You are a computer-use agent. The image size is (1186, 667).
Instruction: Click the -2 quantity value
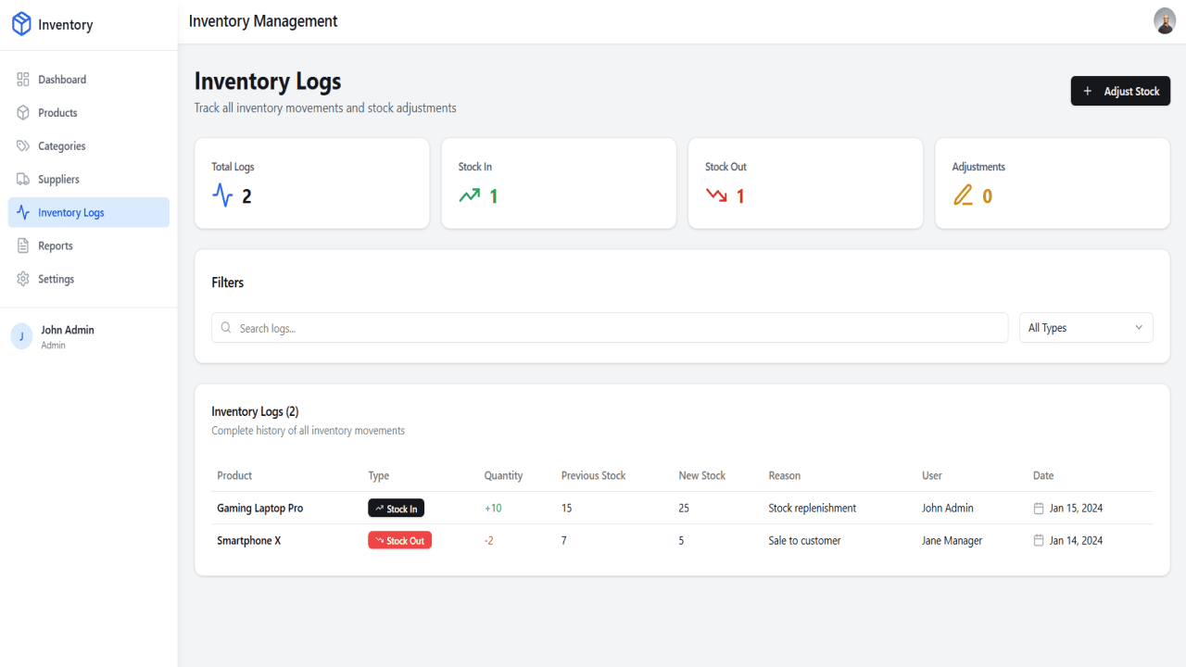[488, 540]
